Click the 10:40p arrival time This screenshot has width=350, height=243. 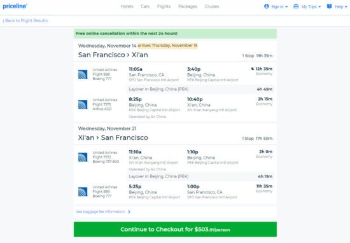(x=195, y=99)
